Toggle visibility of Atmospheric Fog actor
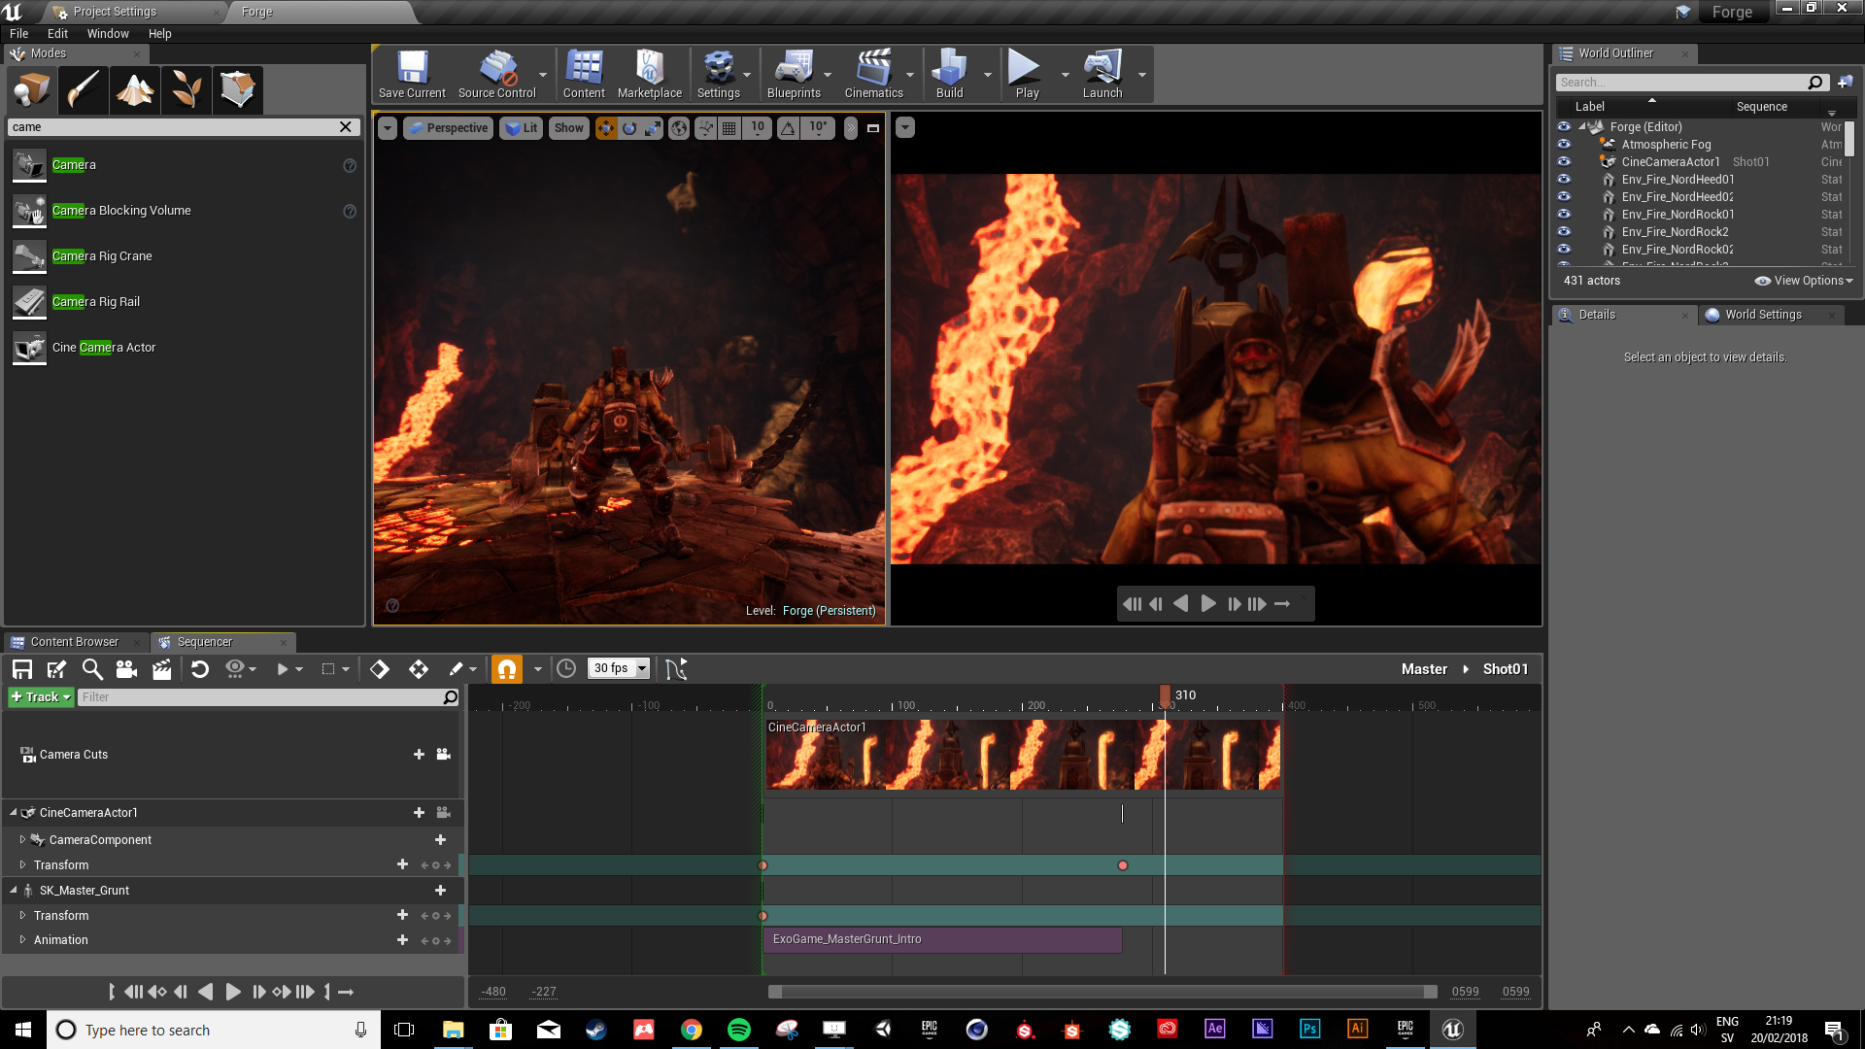Image resolution: width=1865 pixels, height=1049 pixels. 1564,145
